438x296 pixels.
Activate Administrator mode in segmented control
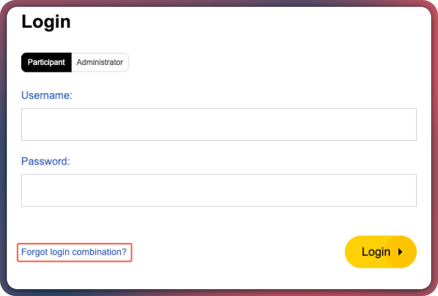pos(99,62)
